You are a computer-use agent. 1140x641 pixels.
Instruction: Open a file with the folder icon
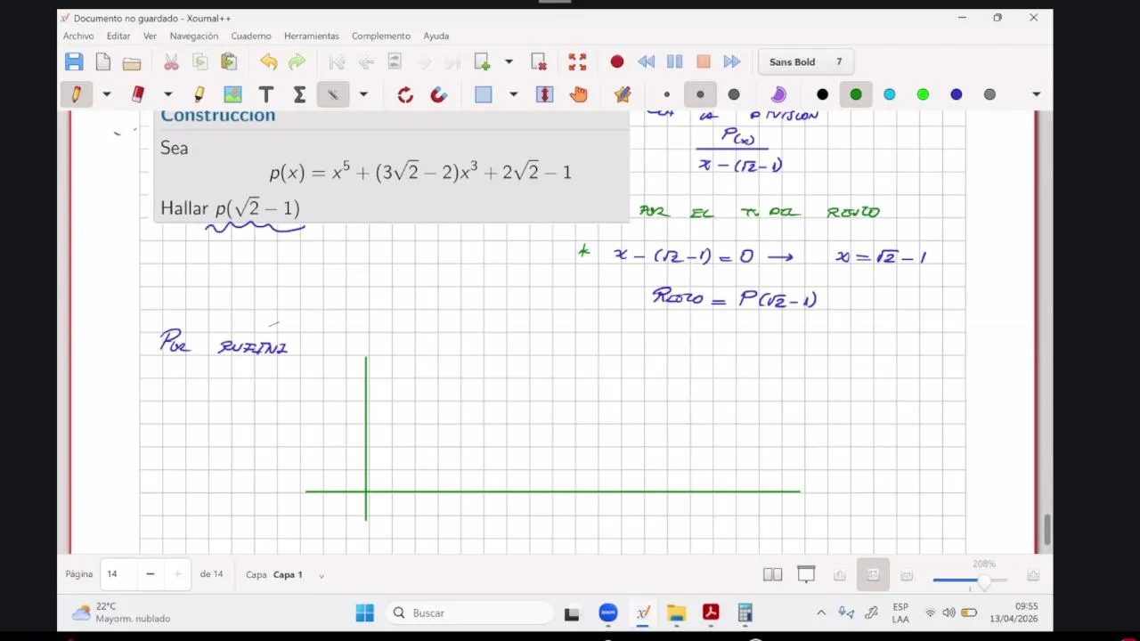point(132,62)
